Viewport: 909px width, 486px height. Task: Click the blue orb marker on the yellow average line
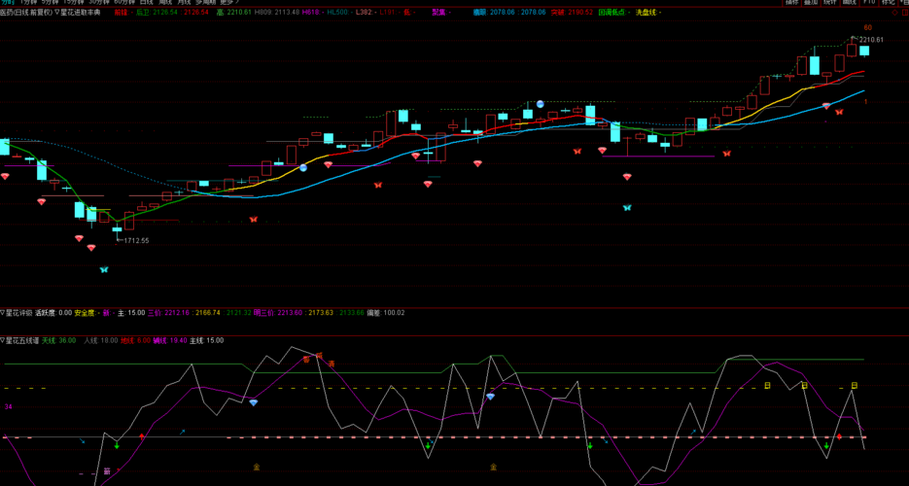click(303, 168)
